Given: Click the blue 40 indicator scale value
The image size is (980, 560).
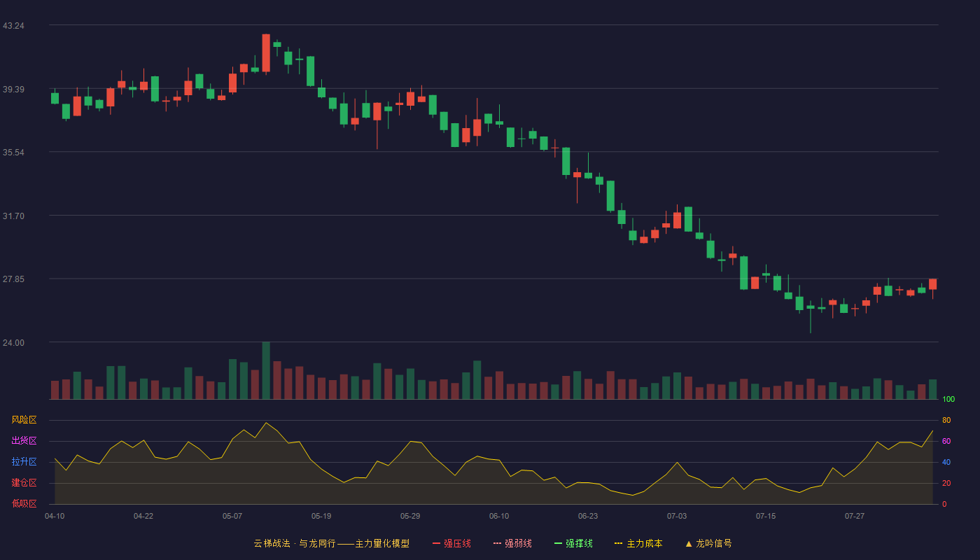Looking at the screenshot, I should pos(946,462).
